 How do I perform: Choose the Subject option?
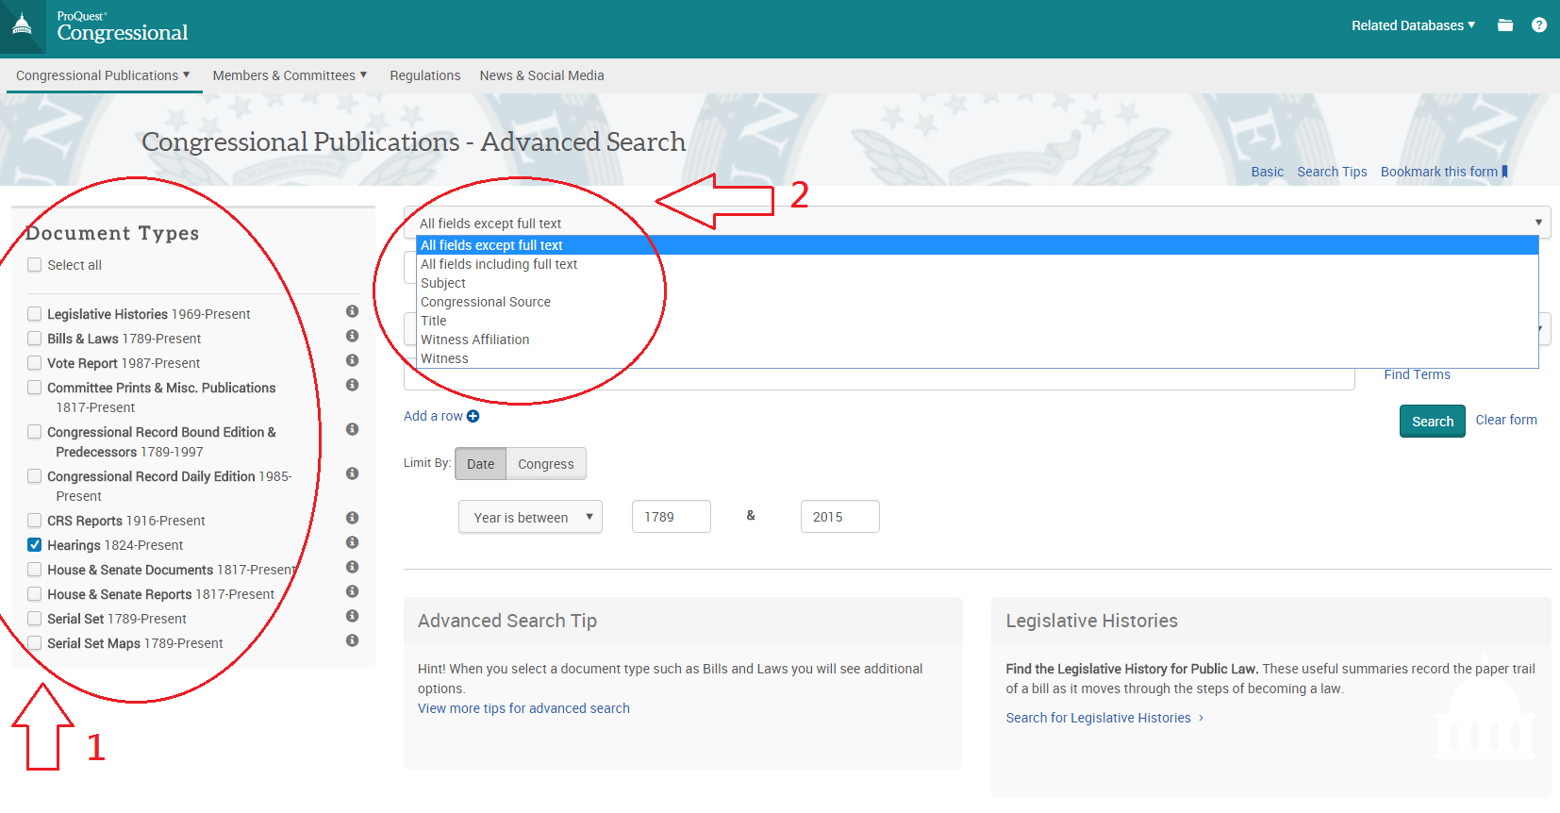coord(977,283)
